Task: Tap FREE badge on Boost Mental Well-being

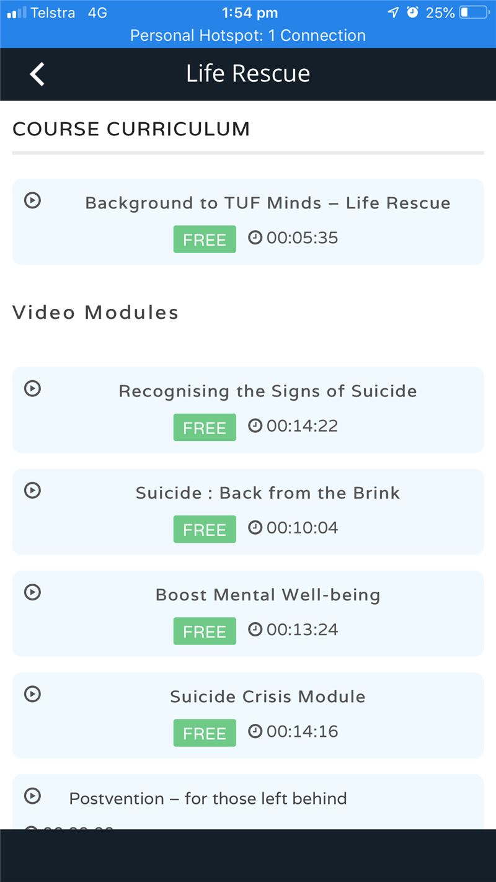Action: click(205, 631)
